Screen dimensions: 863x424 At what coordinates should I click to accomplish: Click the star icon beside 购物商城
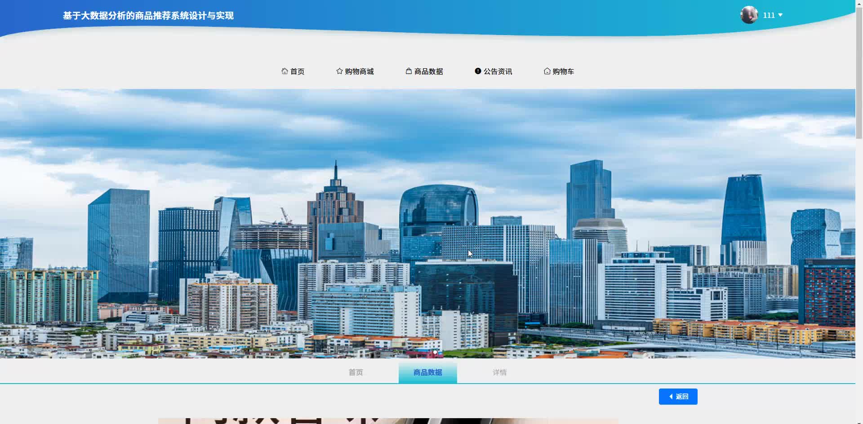(339, 71)
